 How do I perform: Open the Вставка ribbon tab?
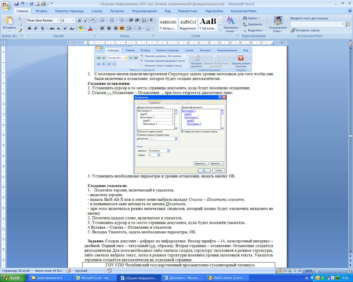[x=41, y=11]
